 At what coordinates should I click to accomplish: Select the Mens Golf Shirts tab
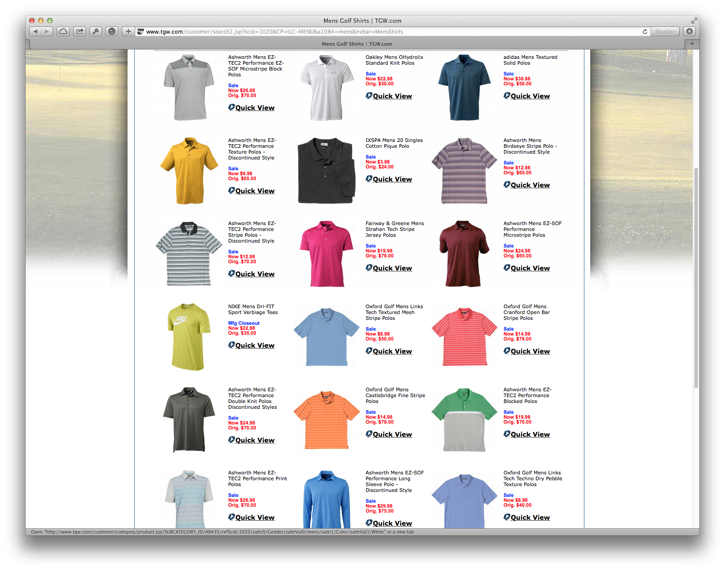(x=357, y=44)
